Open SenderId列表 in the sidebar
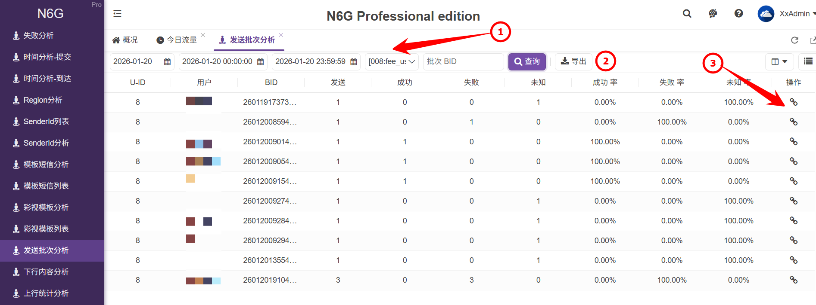 [x=46, y=122]
